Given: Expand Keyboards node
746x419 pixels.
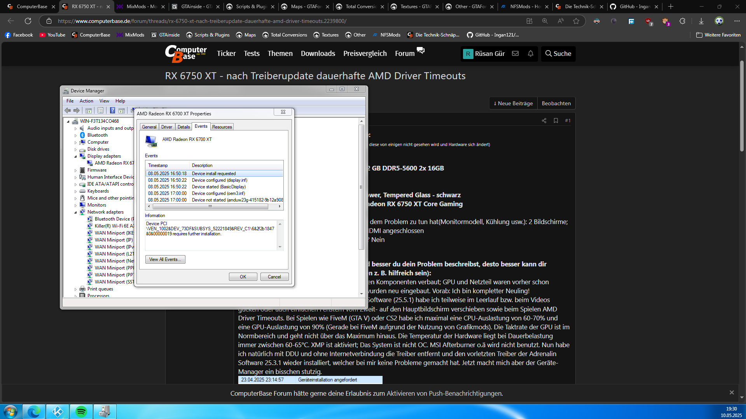Looking at the screenshot, I should tap(76, 191).
